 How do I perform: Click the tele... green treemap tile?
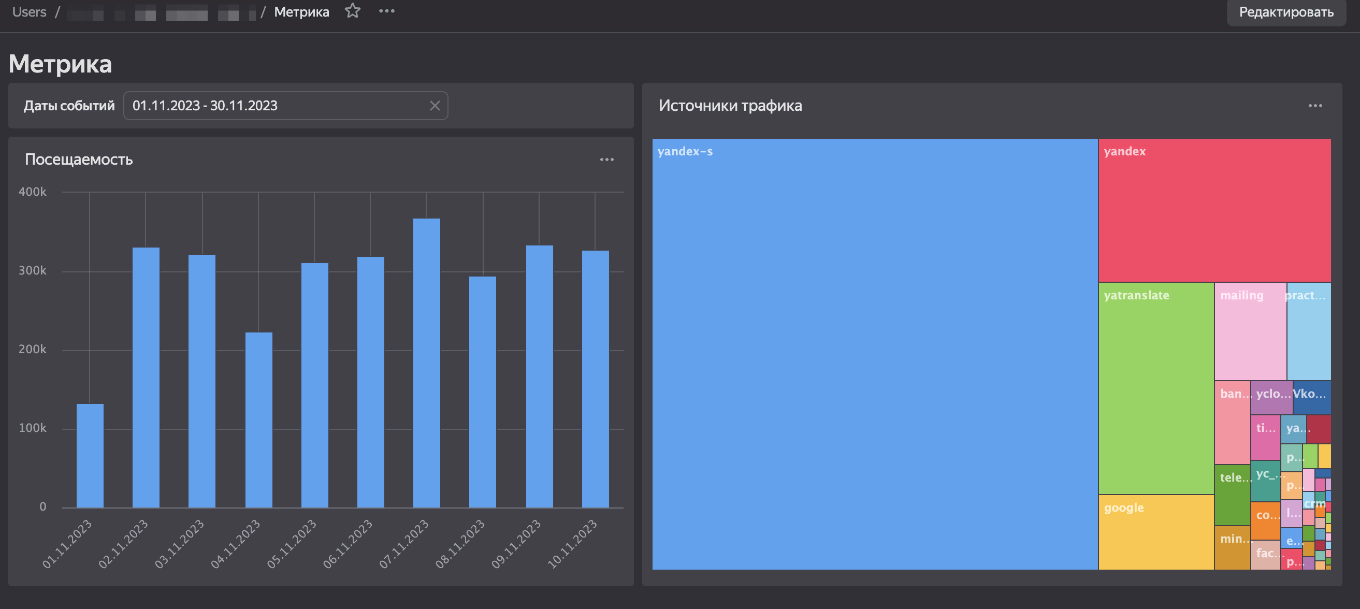[1232, 496]
